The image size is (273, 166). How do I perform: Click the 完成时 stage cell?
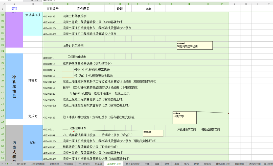[x=33, y=116]
